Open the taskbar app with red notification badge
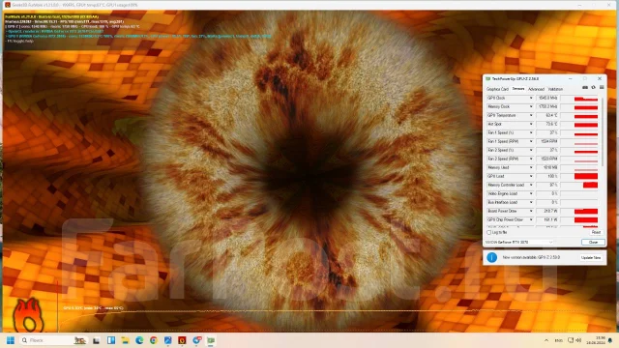This screenshot has width=619, height=348. point(196,340)
